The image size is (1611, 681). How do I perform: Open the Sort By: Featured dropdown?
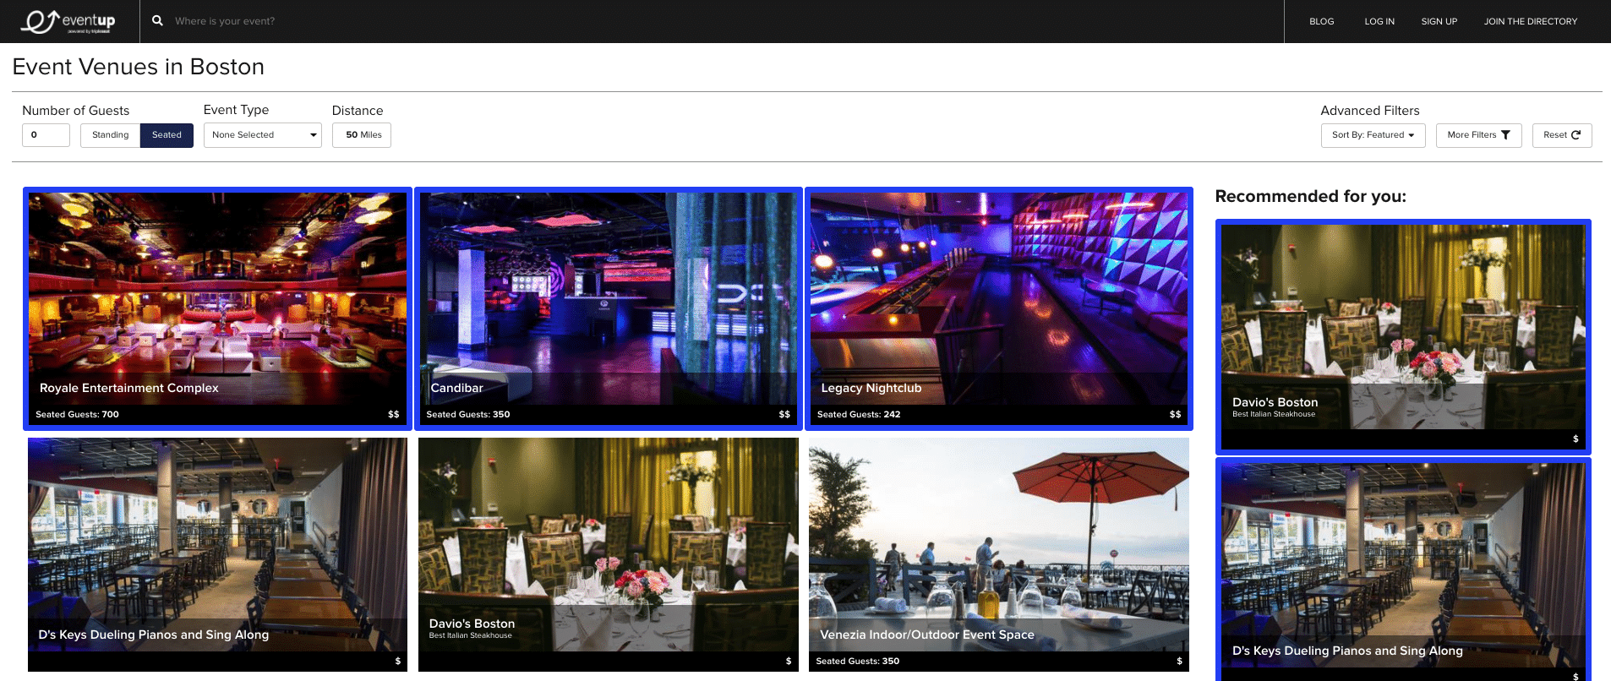tap(1373, 135)
